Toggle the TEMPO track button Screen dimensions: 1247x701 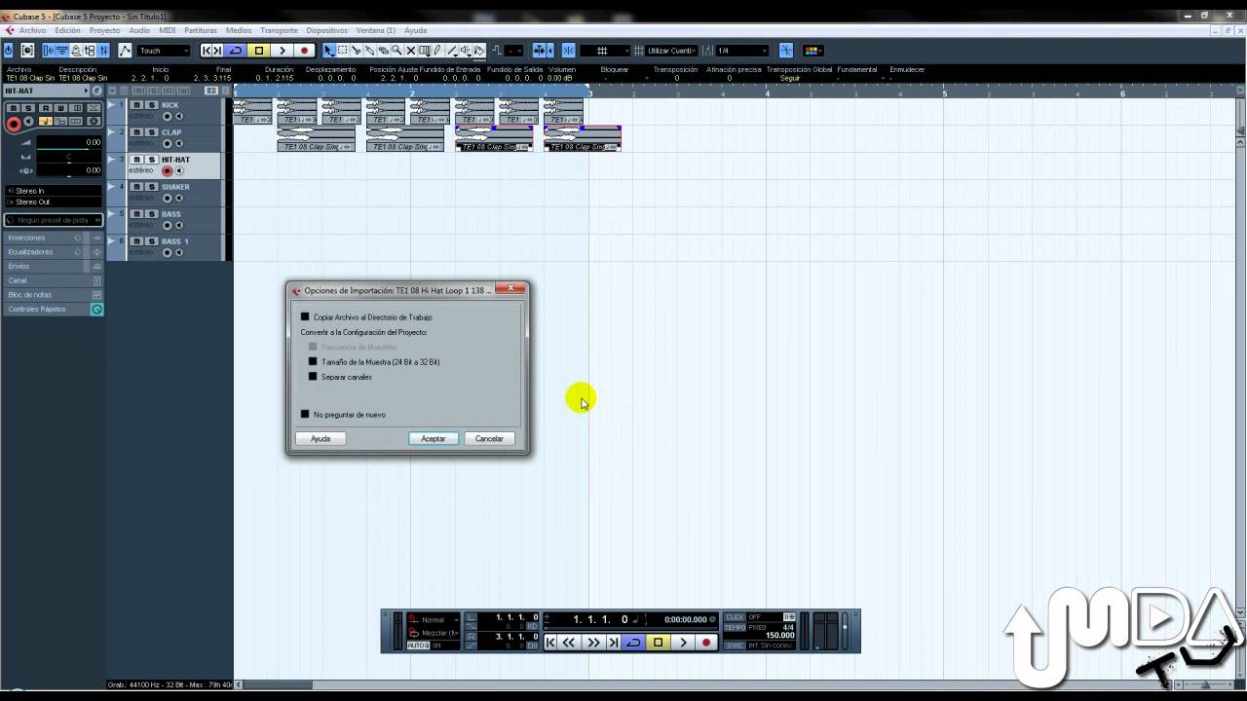pyautogui.click(x=735, y=627)
